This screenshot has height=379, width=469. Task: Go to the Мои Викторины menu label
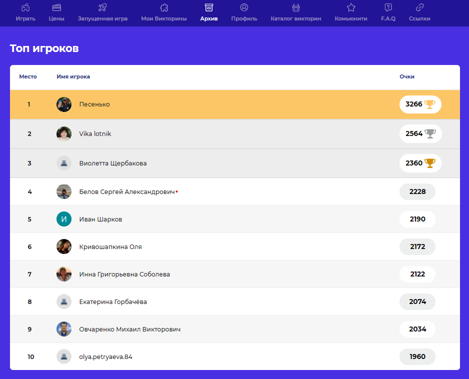click(x=163, y=18)
